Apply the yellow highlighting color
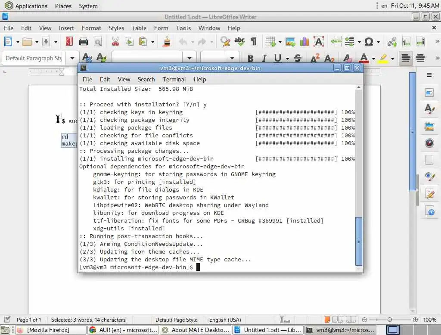Viewport: 441px width, 335px height. click(x=383, y=58)
